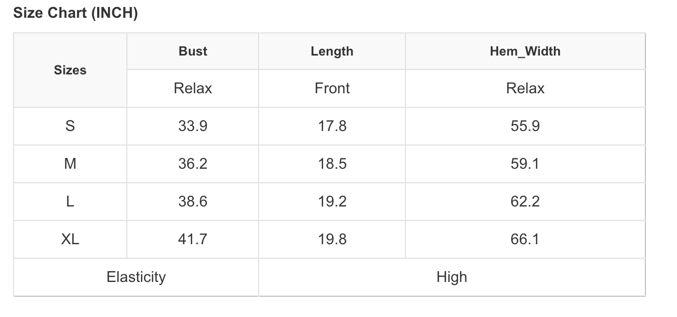677x317 pixels.
Task: Select the size XL row label
Action: pos(70,239)
